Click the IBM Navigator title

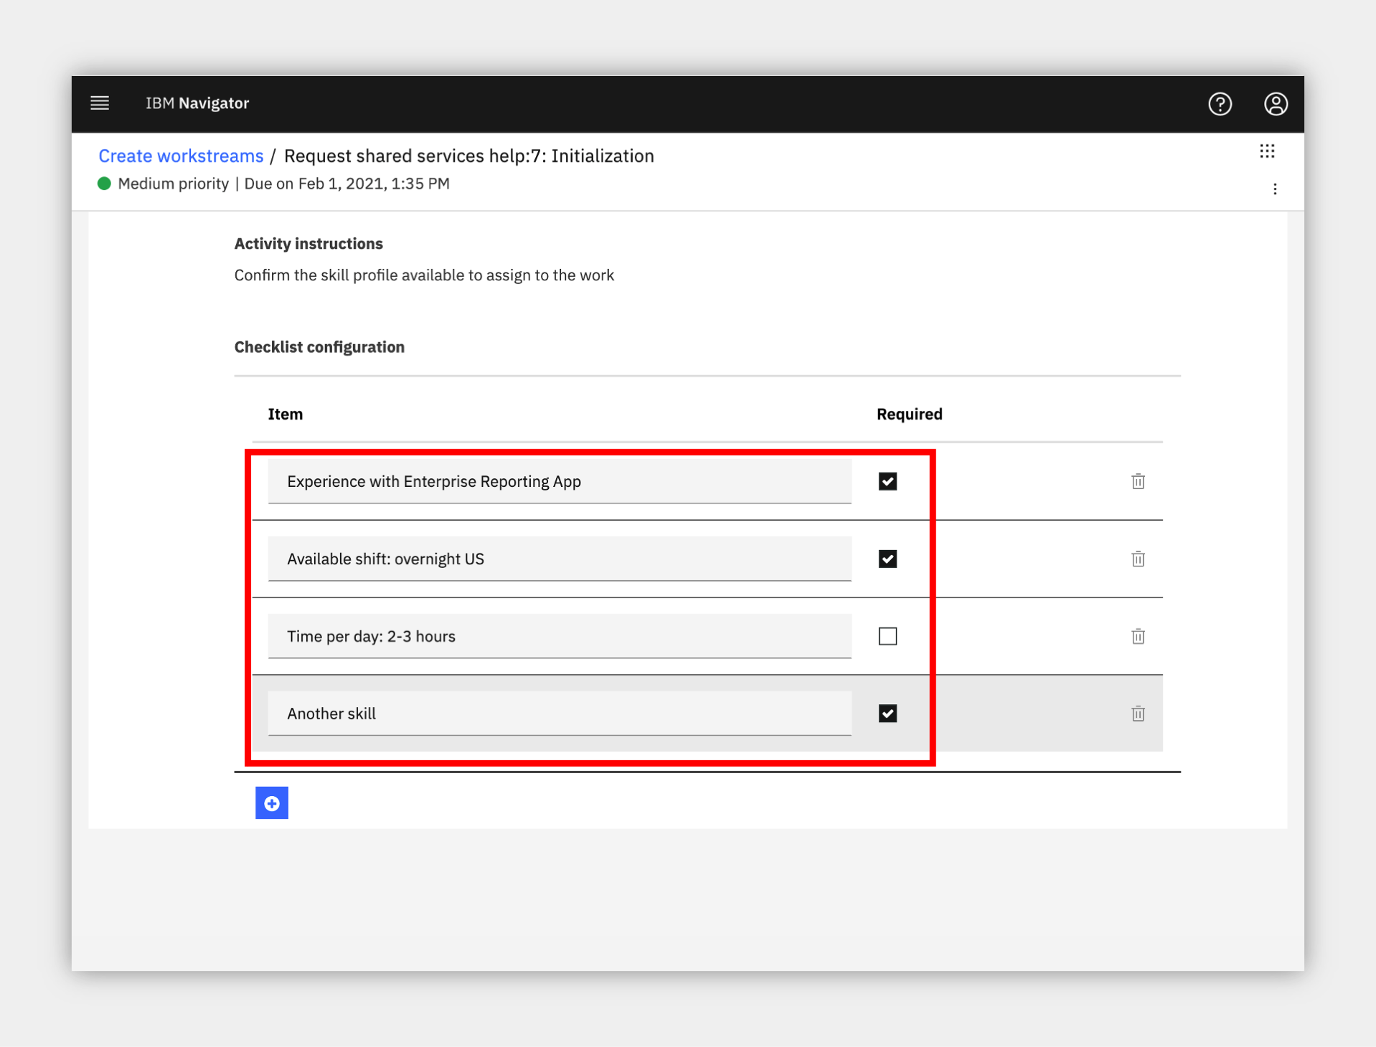click(x=197, y=103)
